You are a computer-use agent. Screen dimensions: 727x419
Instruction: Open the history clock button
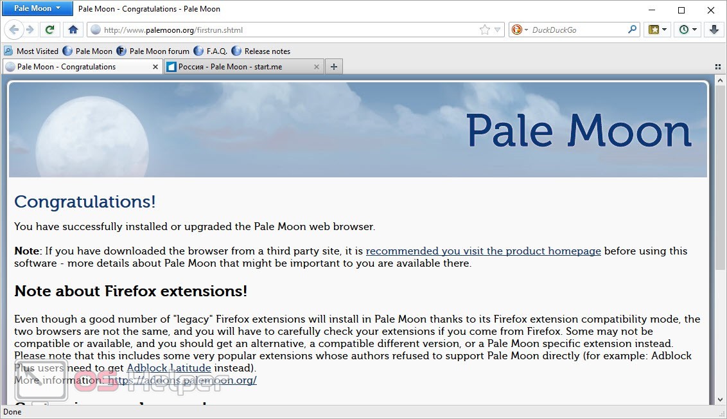[x=684, y=30]
